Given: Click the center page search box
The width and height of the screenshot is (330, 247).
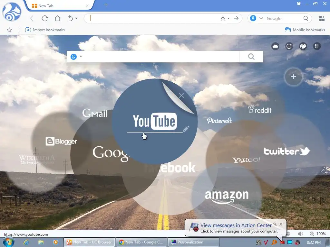Looking at the screenshot, I should [161, 57].
